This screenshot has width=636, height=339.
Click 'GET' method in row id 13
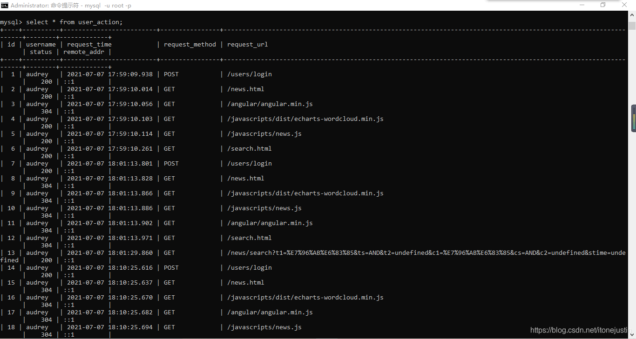tap(169, 253)
